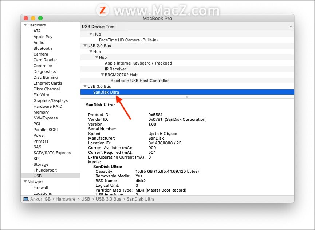Screen dimensions: 315x230
Task: Click the BSD Name value disk2
Action: click(x=141, y=181)
